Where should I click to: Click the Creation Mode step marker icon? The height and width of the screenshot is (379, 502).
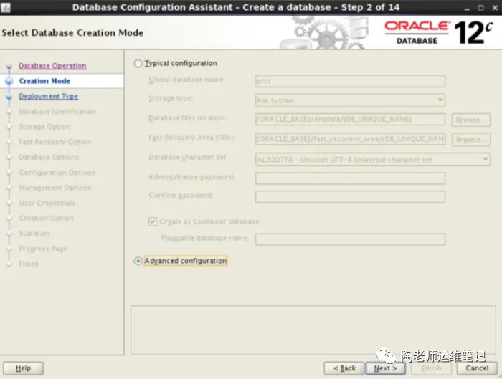9,81
